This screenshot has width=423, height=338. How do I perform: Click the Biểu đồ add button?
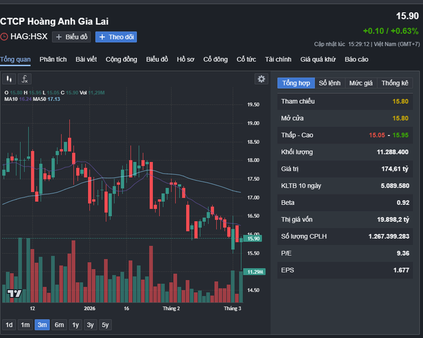coord(72,37)
